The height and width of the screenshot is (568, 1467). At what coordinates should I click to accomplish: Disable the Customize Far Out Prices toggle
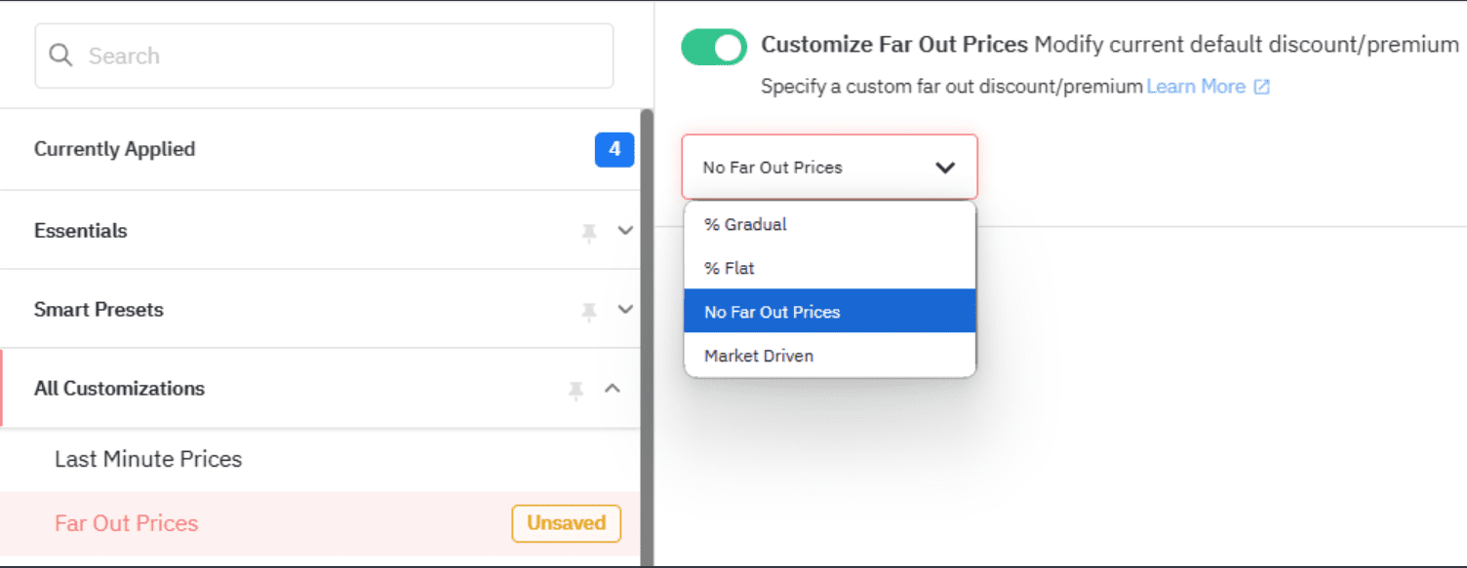(x=713, y=46)
